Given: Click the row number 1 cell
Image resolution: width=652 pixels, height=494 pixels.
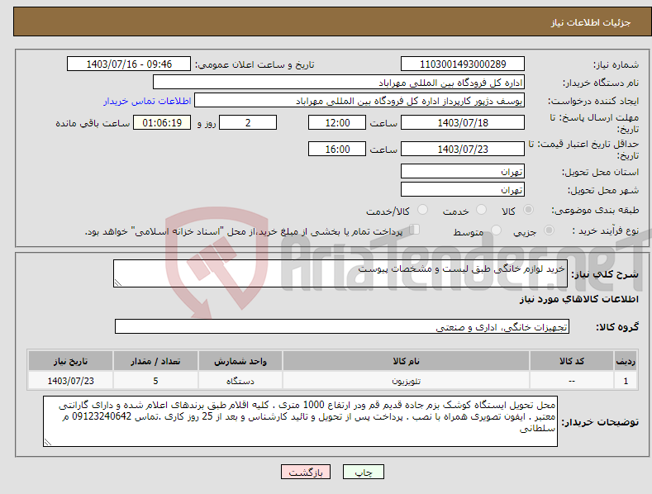Looking at the screenshot, I should (x=626, y=381).
